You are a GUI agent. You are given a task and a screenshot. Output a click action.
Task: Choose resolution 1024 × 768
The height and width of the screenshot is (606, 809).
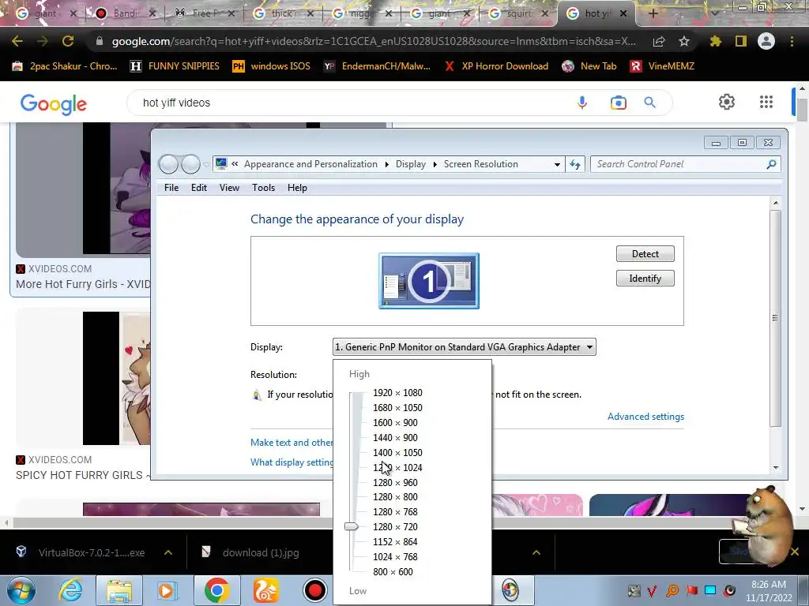(395, 556)
